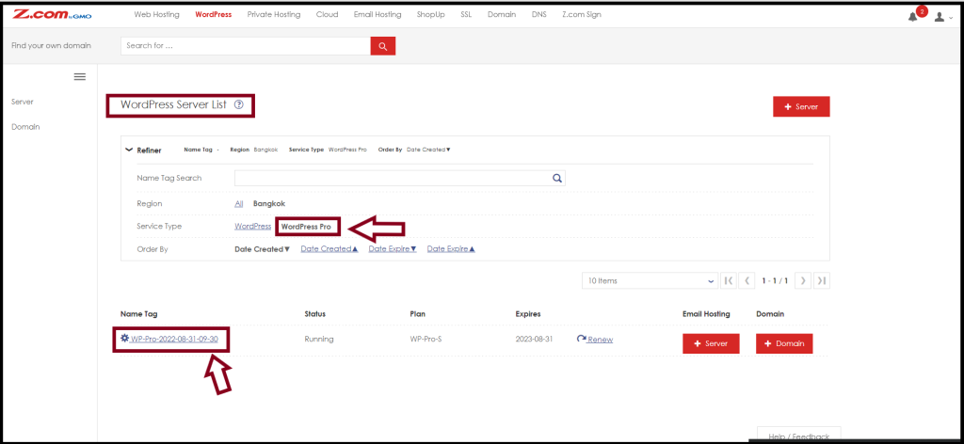The image size is (964, 444).
Task: Collapse the Refiner panel
Action: (x=129, y=150)
